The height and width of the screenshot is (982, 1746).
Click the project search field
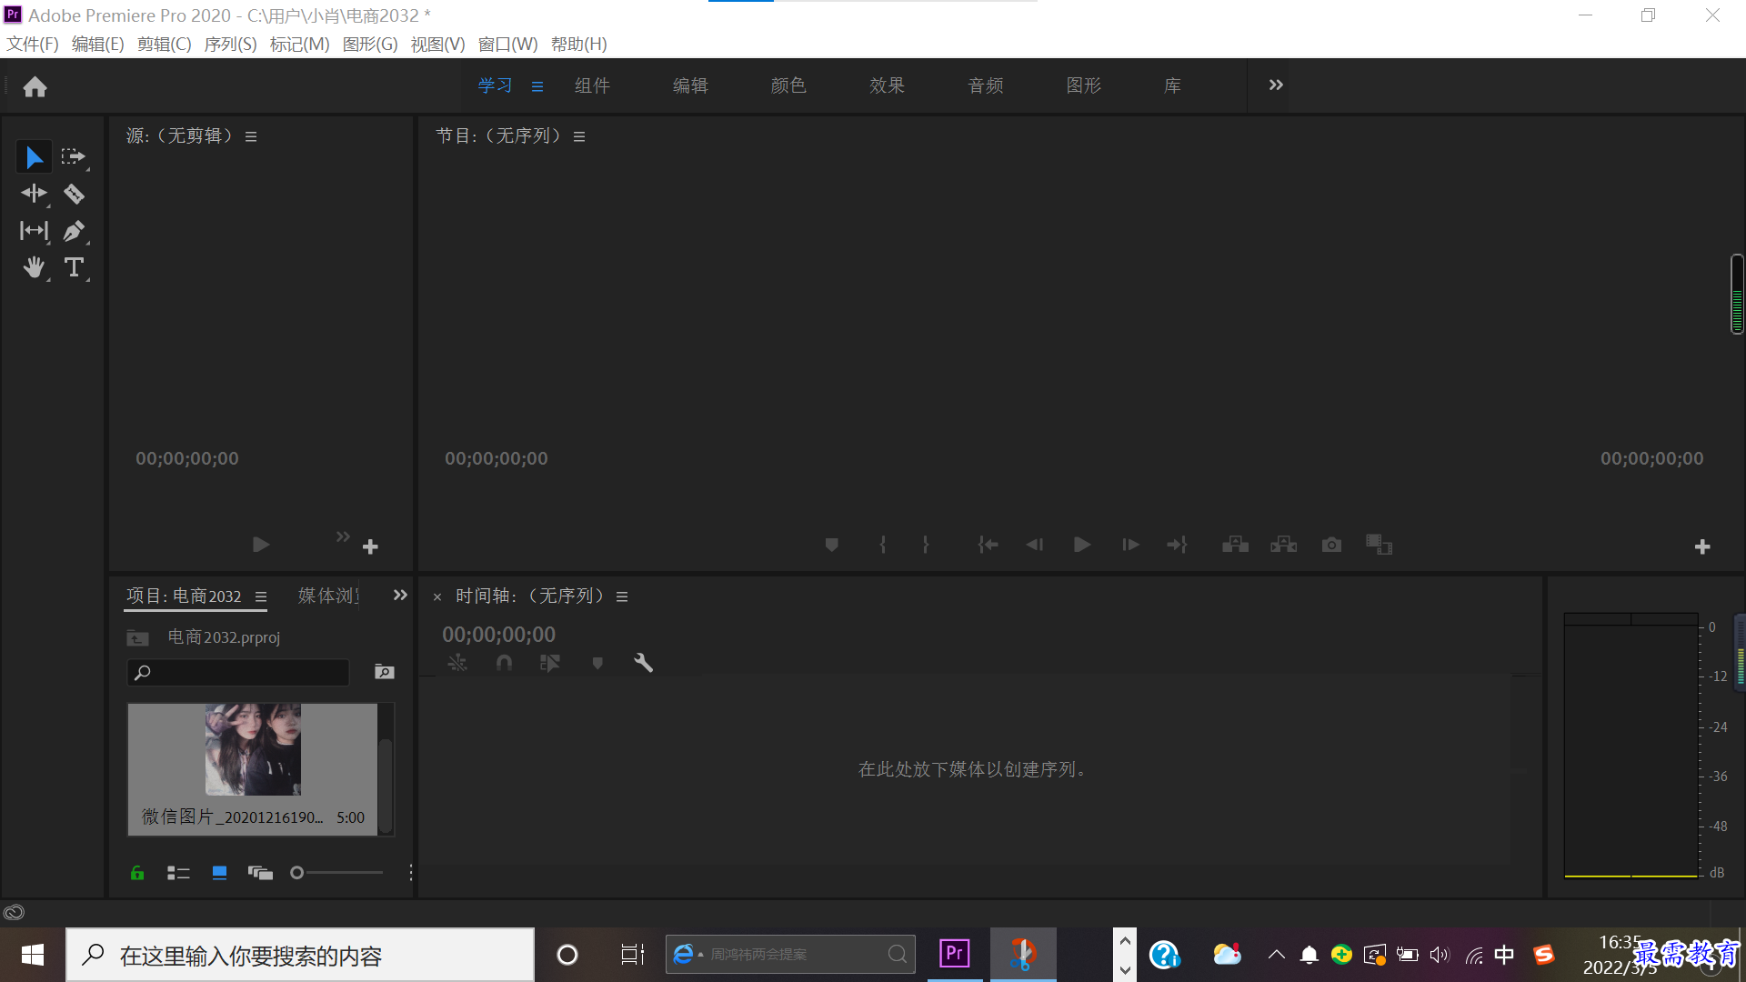click(x=238, y=673)
